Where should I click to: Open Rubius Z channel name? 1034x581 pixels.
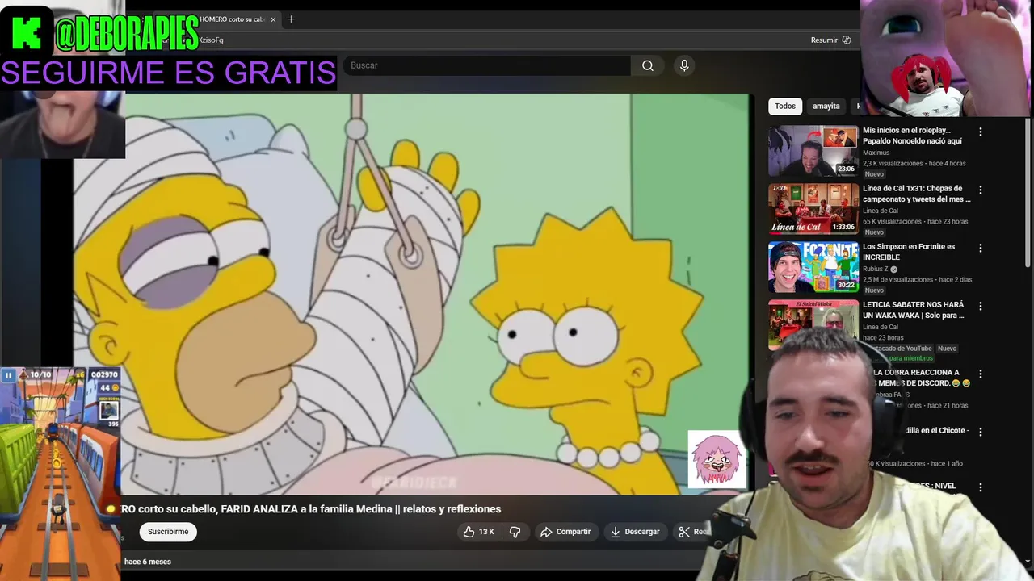(x=875, y=269)
